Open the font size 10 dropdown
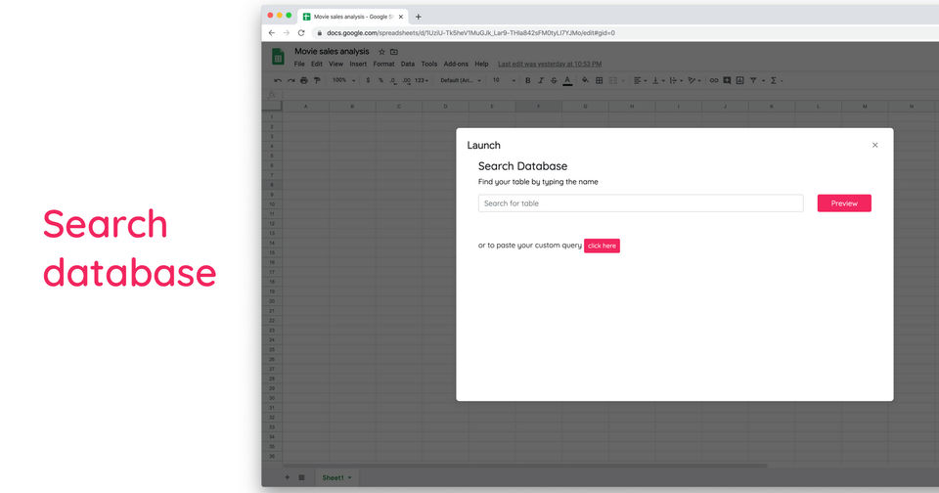The image size is (939, 493). pos(504,80)
